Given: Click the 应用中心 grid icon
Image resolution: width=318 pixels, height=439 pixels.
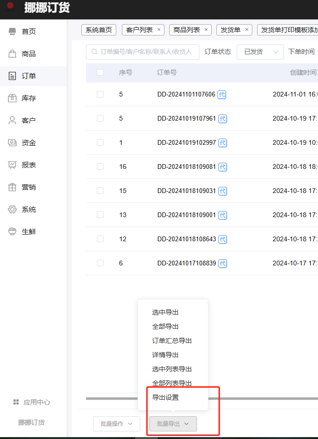Looking at the screenshot, I should pos(16,402).
